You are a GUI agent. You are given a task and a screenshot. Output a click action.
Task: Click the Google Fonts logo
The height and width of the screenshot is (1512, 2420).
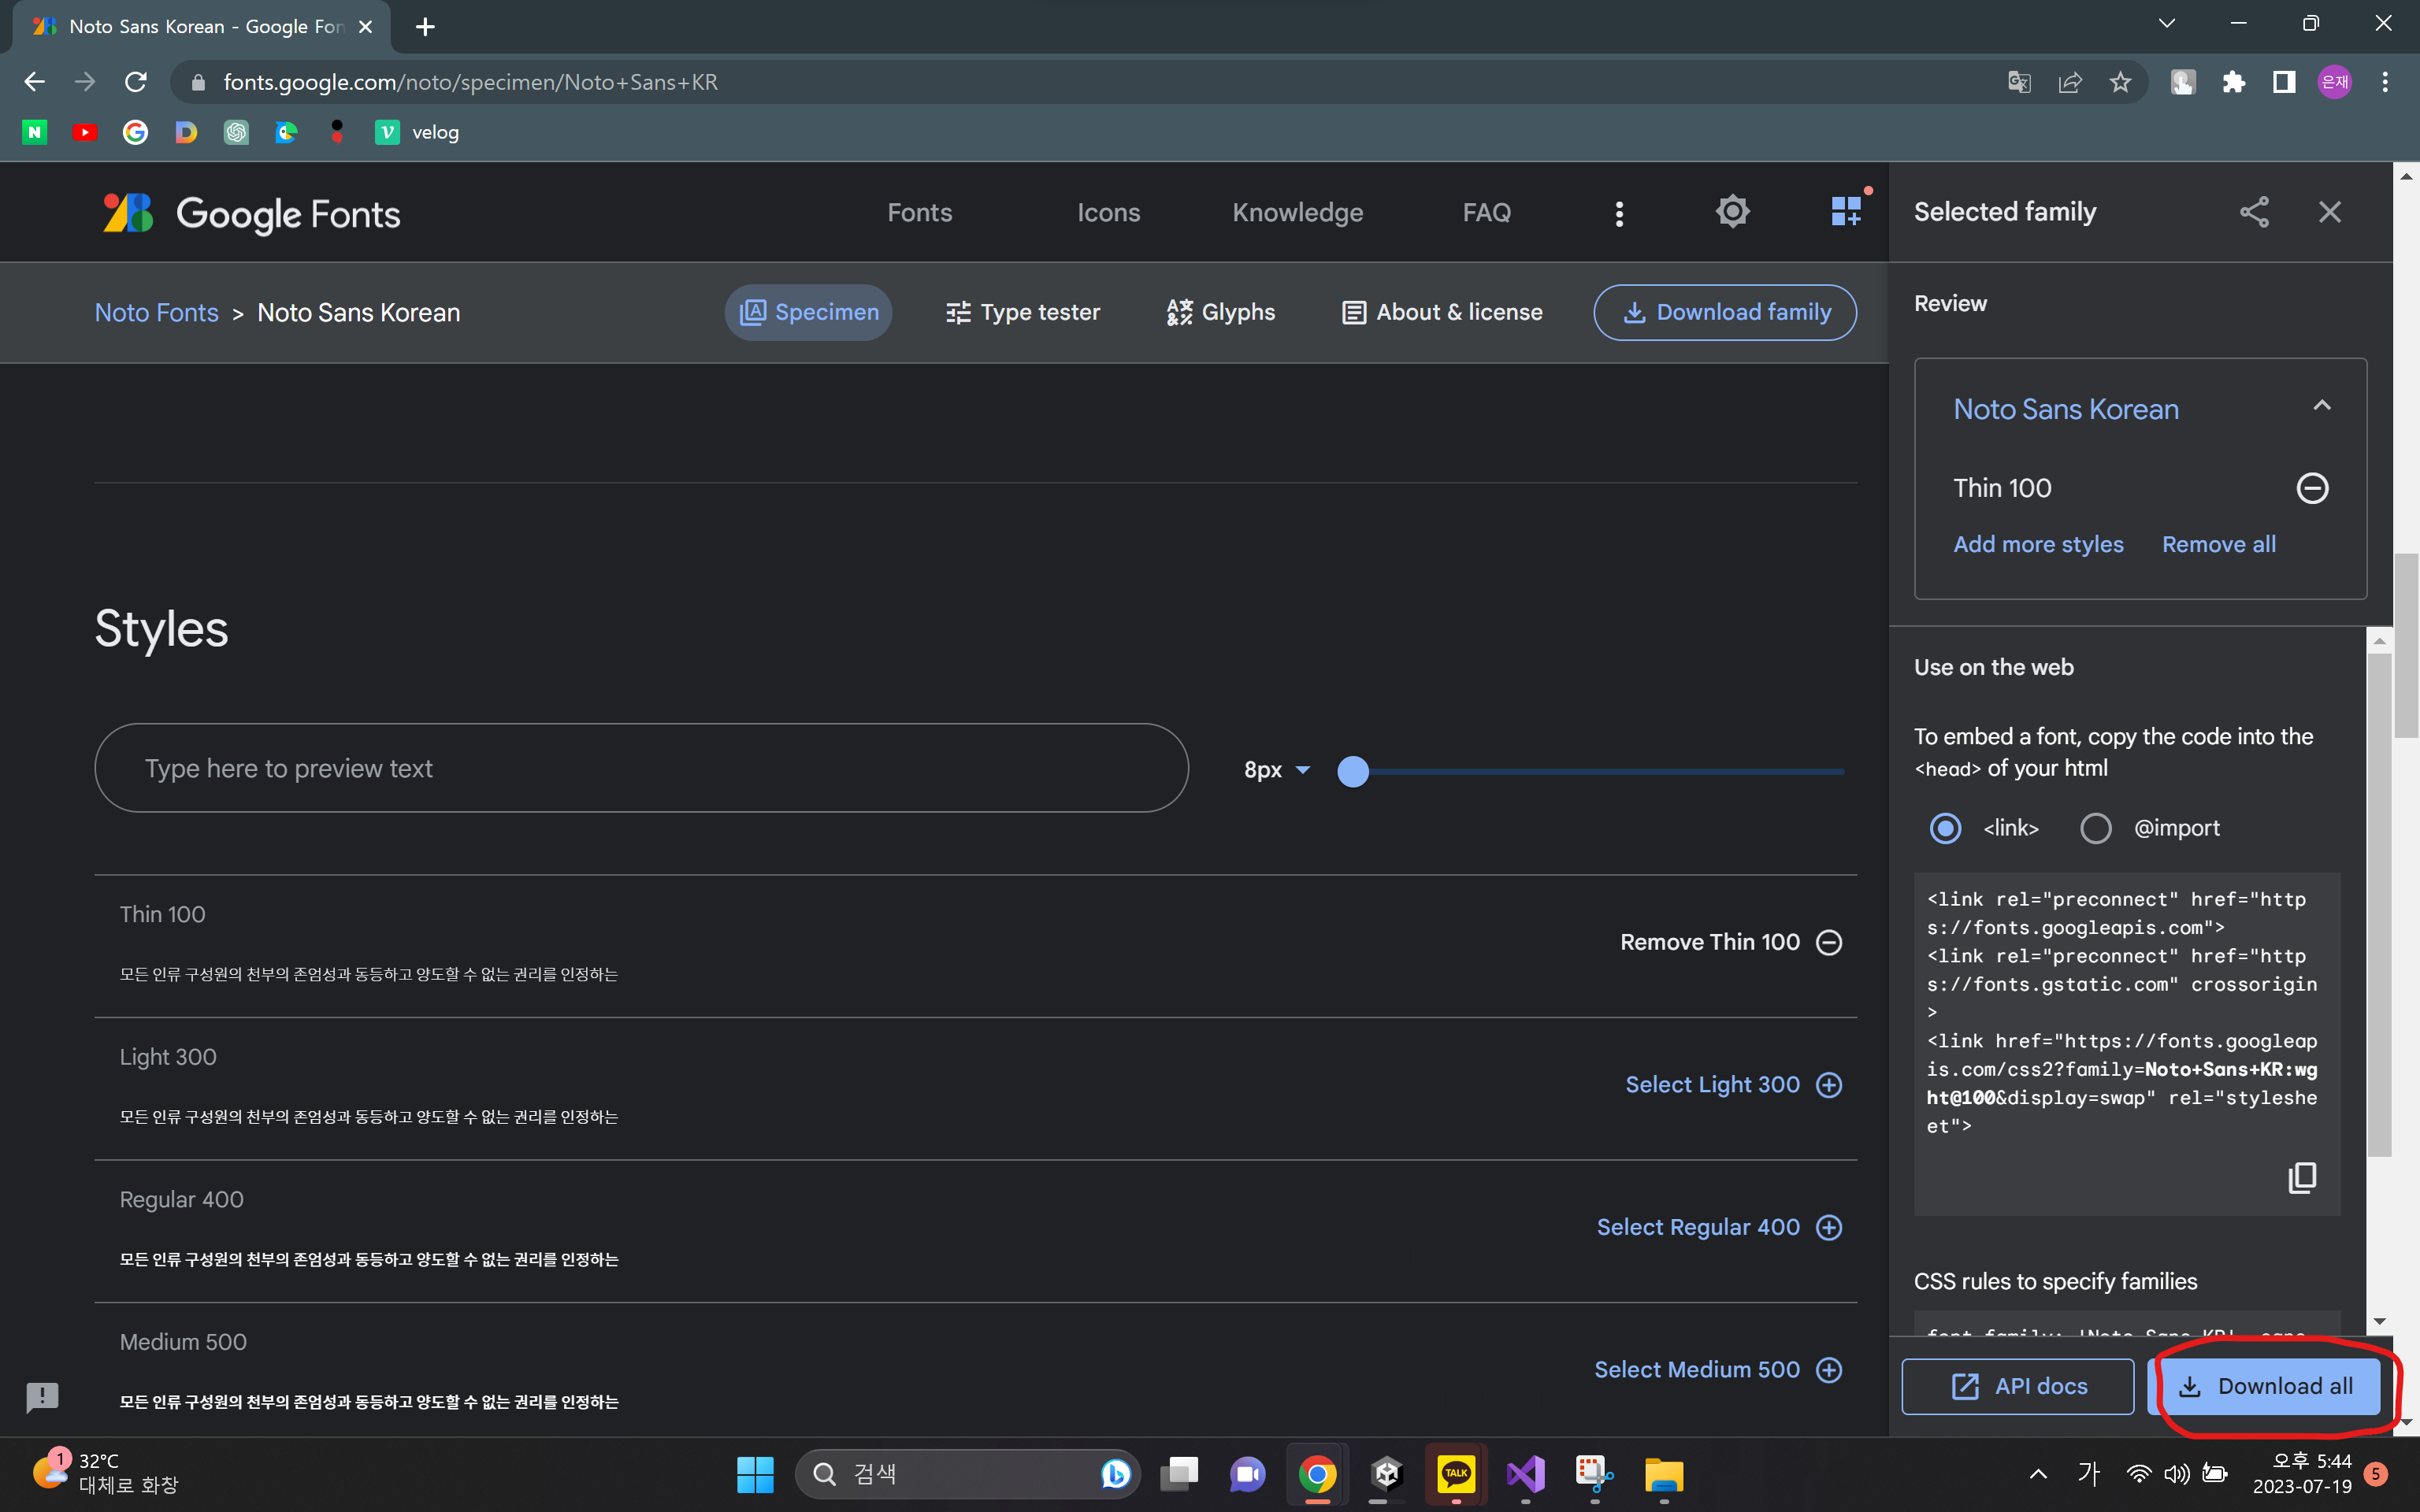coord(251,213)
